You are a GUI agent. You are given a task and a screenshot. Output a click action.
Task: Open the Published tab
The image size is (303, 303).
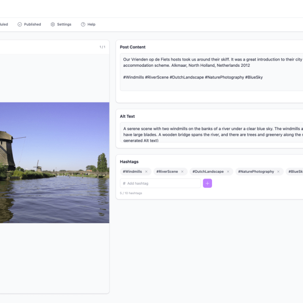tap(32, 25)
